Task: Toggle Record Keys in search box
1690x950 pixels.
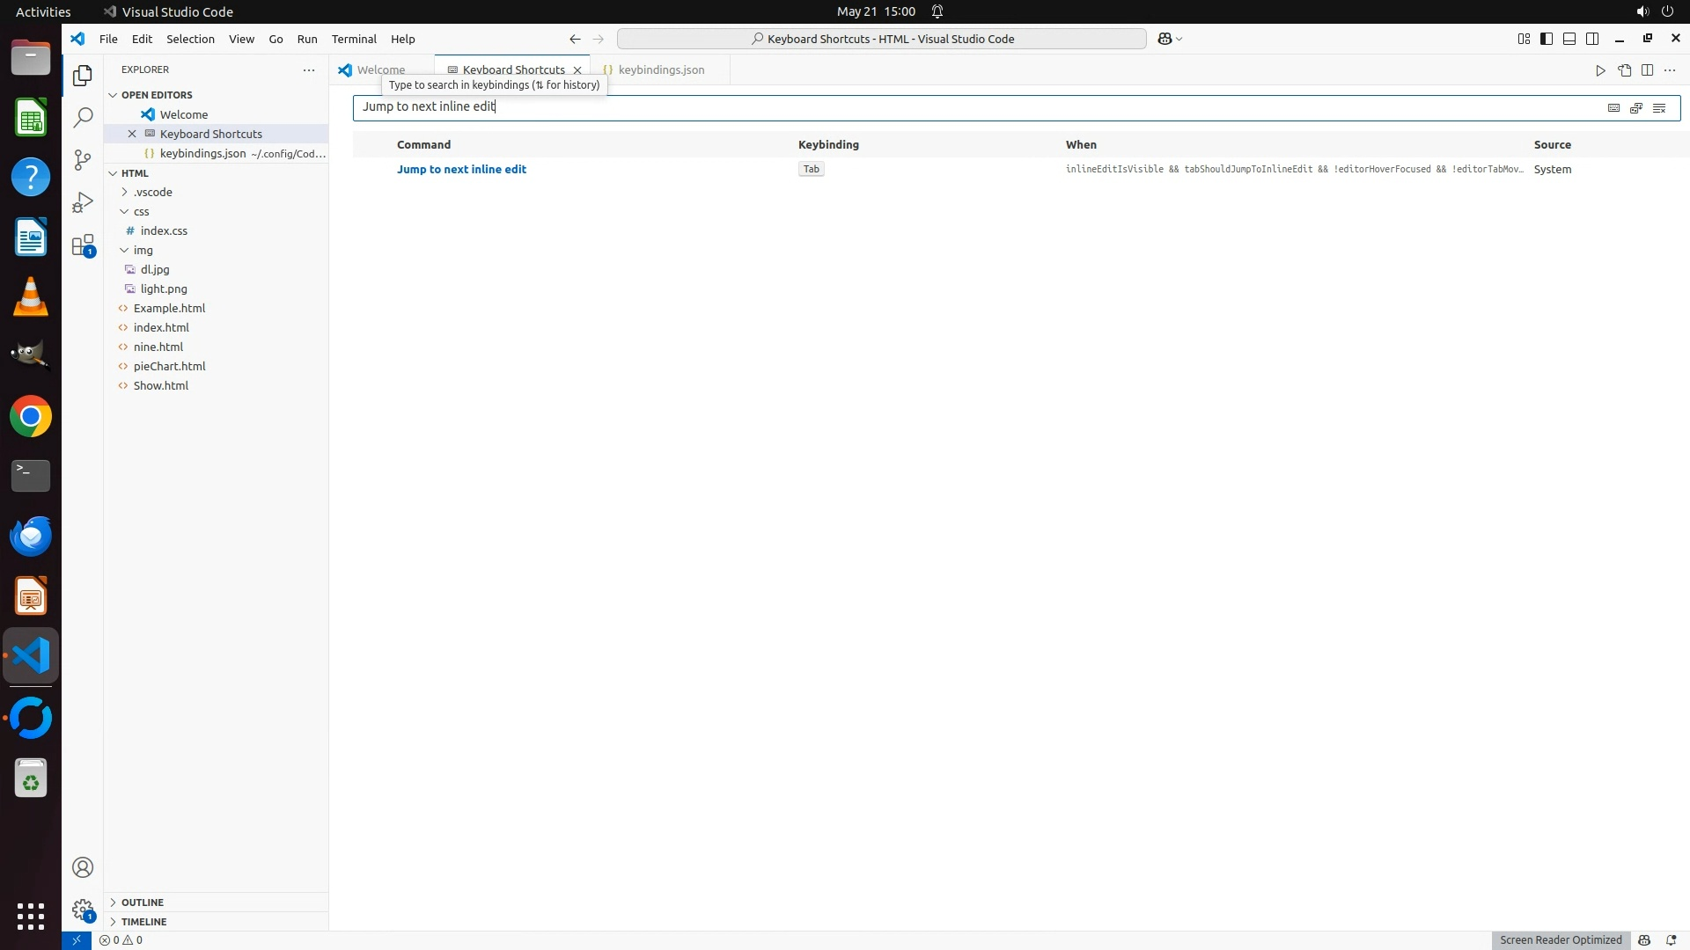Action: pyautogui.click(x=1613, y=108)
